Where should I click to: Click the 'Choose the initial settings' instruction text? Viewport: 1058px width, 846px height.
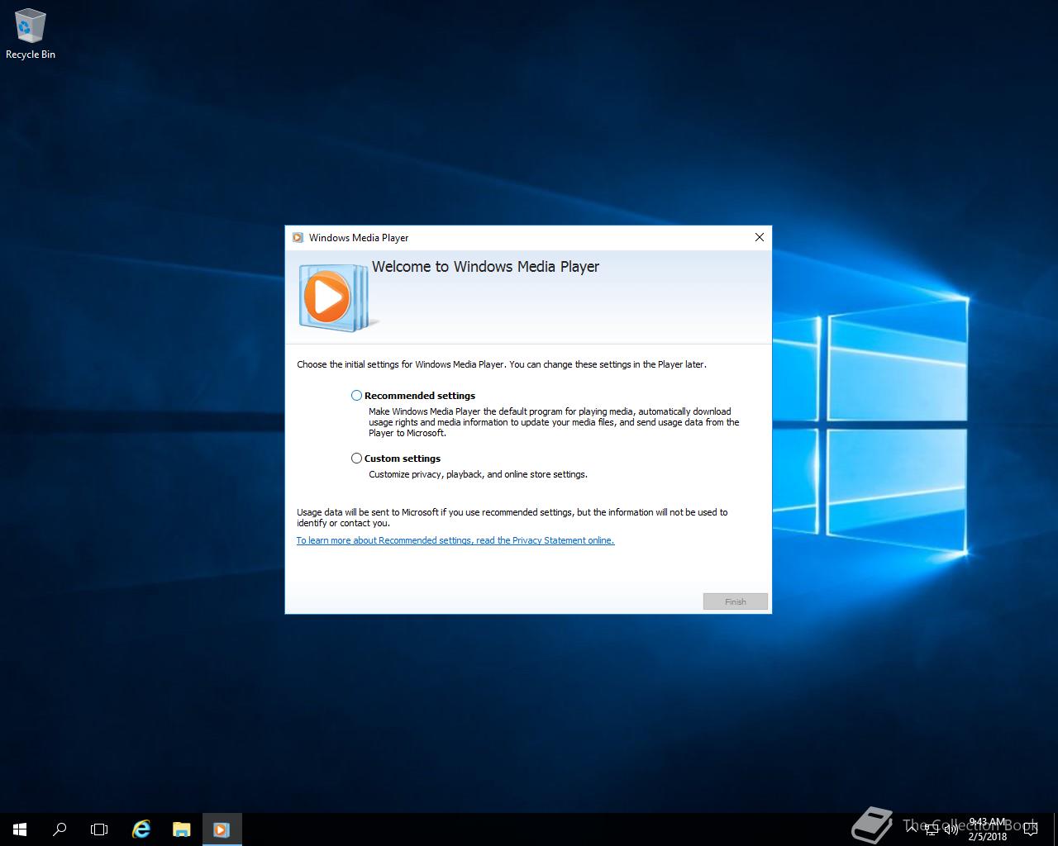click(x=502, y=364)
